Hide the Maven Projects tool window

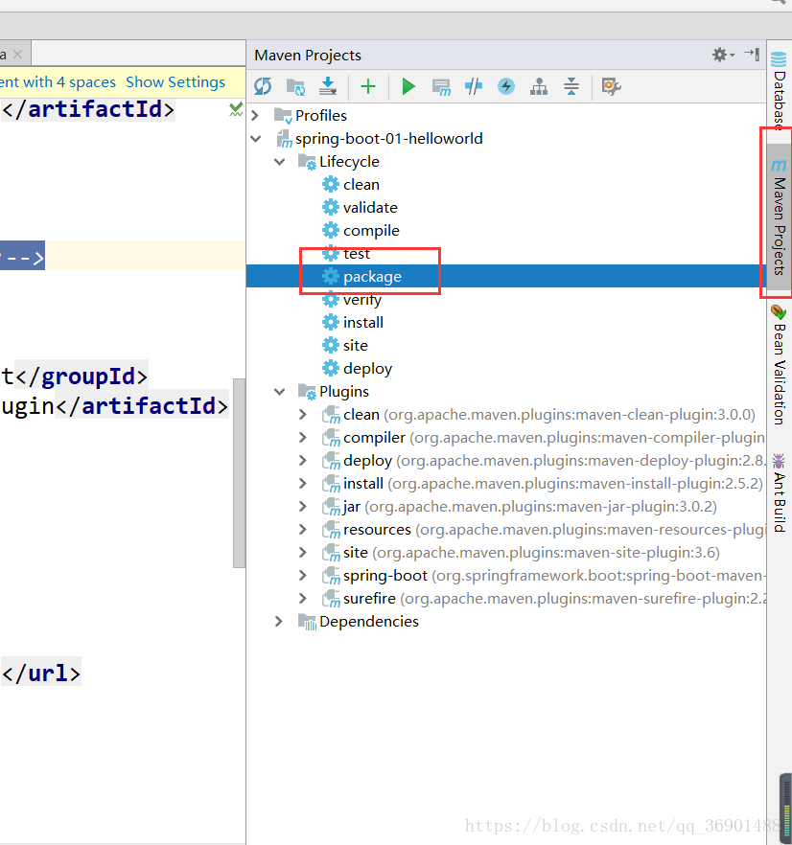(x=752, y=54)
